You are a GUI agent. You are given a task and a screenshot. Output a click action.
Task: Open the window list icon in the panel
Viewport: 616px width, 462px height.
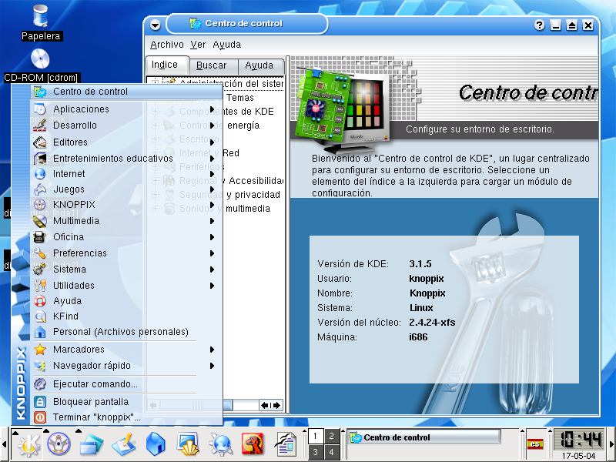pos(92,444)
